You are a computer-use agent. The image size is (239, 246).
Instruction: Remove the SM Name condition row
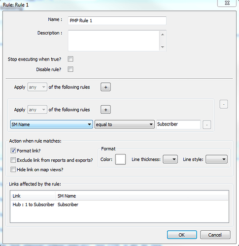(207, 125)
